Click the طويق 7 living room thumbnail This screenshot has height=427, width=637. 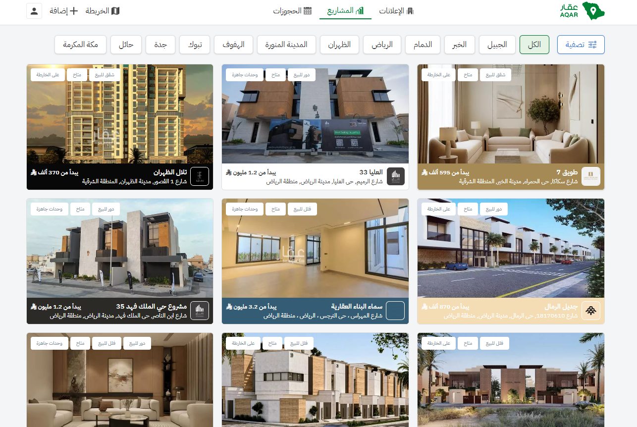(511, 114)
